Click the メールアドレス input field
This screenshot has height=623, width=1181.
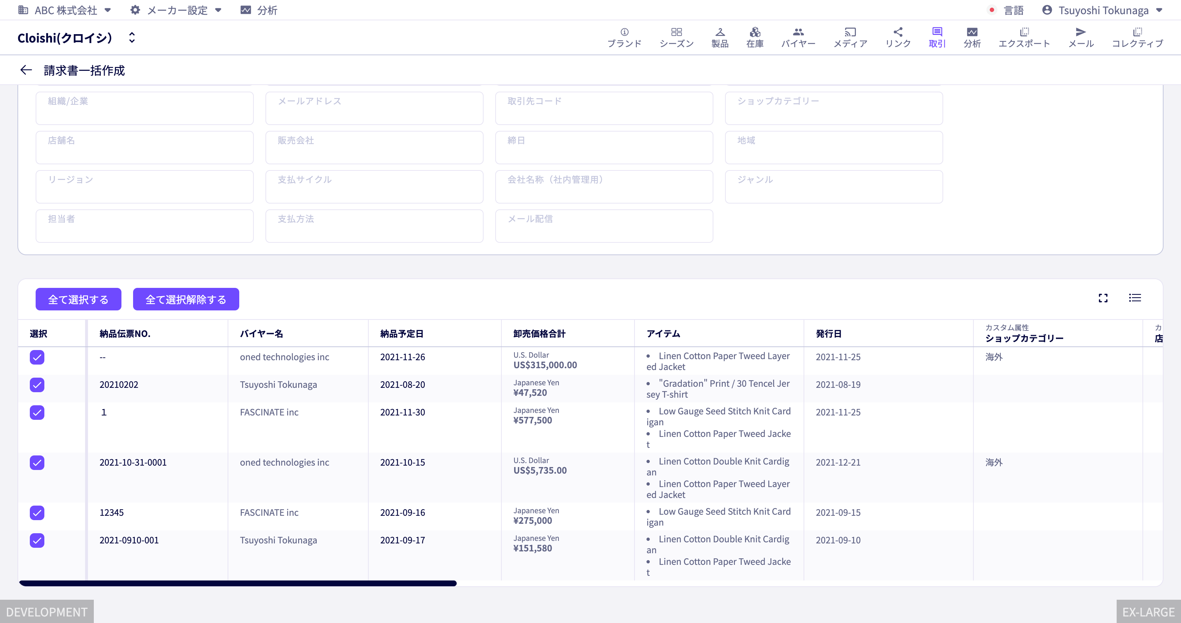tap(374, 108)
